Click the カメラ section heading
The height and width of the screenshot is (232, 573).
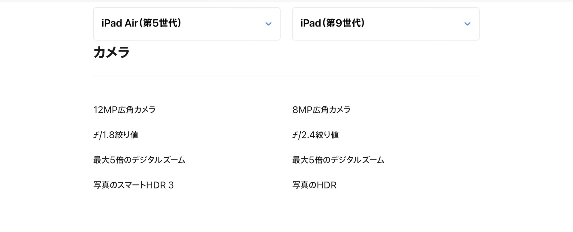point(111,52)
